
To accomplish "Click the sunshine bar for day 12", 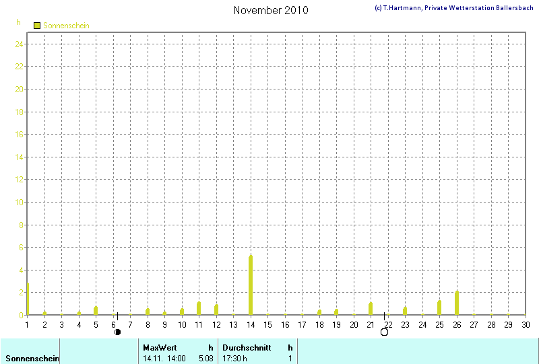I will [x=216, y=310].
